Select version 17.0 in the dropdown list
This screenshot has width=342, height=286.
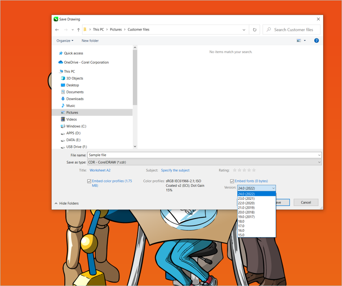tap(241, 226)
